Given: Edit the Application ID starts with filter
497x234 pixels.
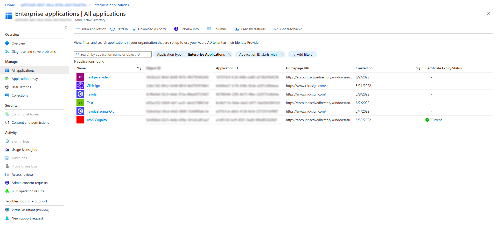Looking at the screenshot, I should tap(258, 54).
